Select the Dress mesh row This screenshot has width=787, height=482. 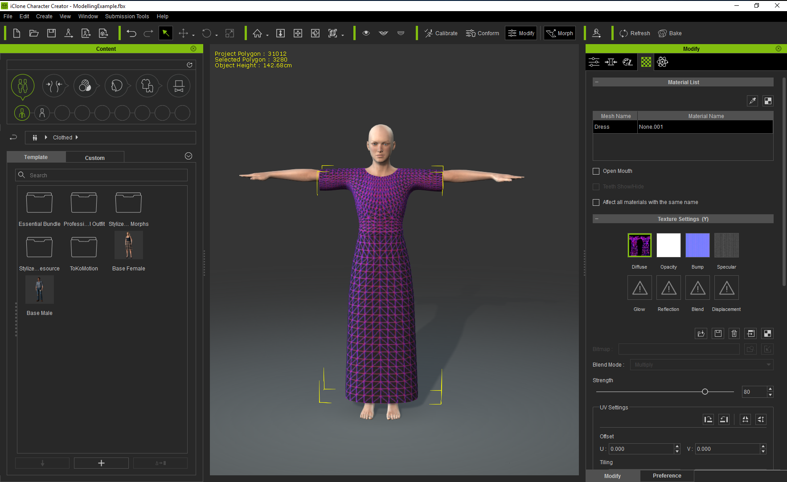click(683, 127)
